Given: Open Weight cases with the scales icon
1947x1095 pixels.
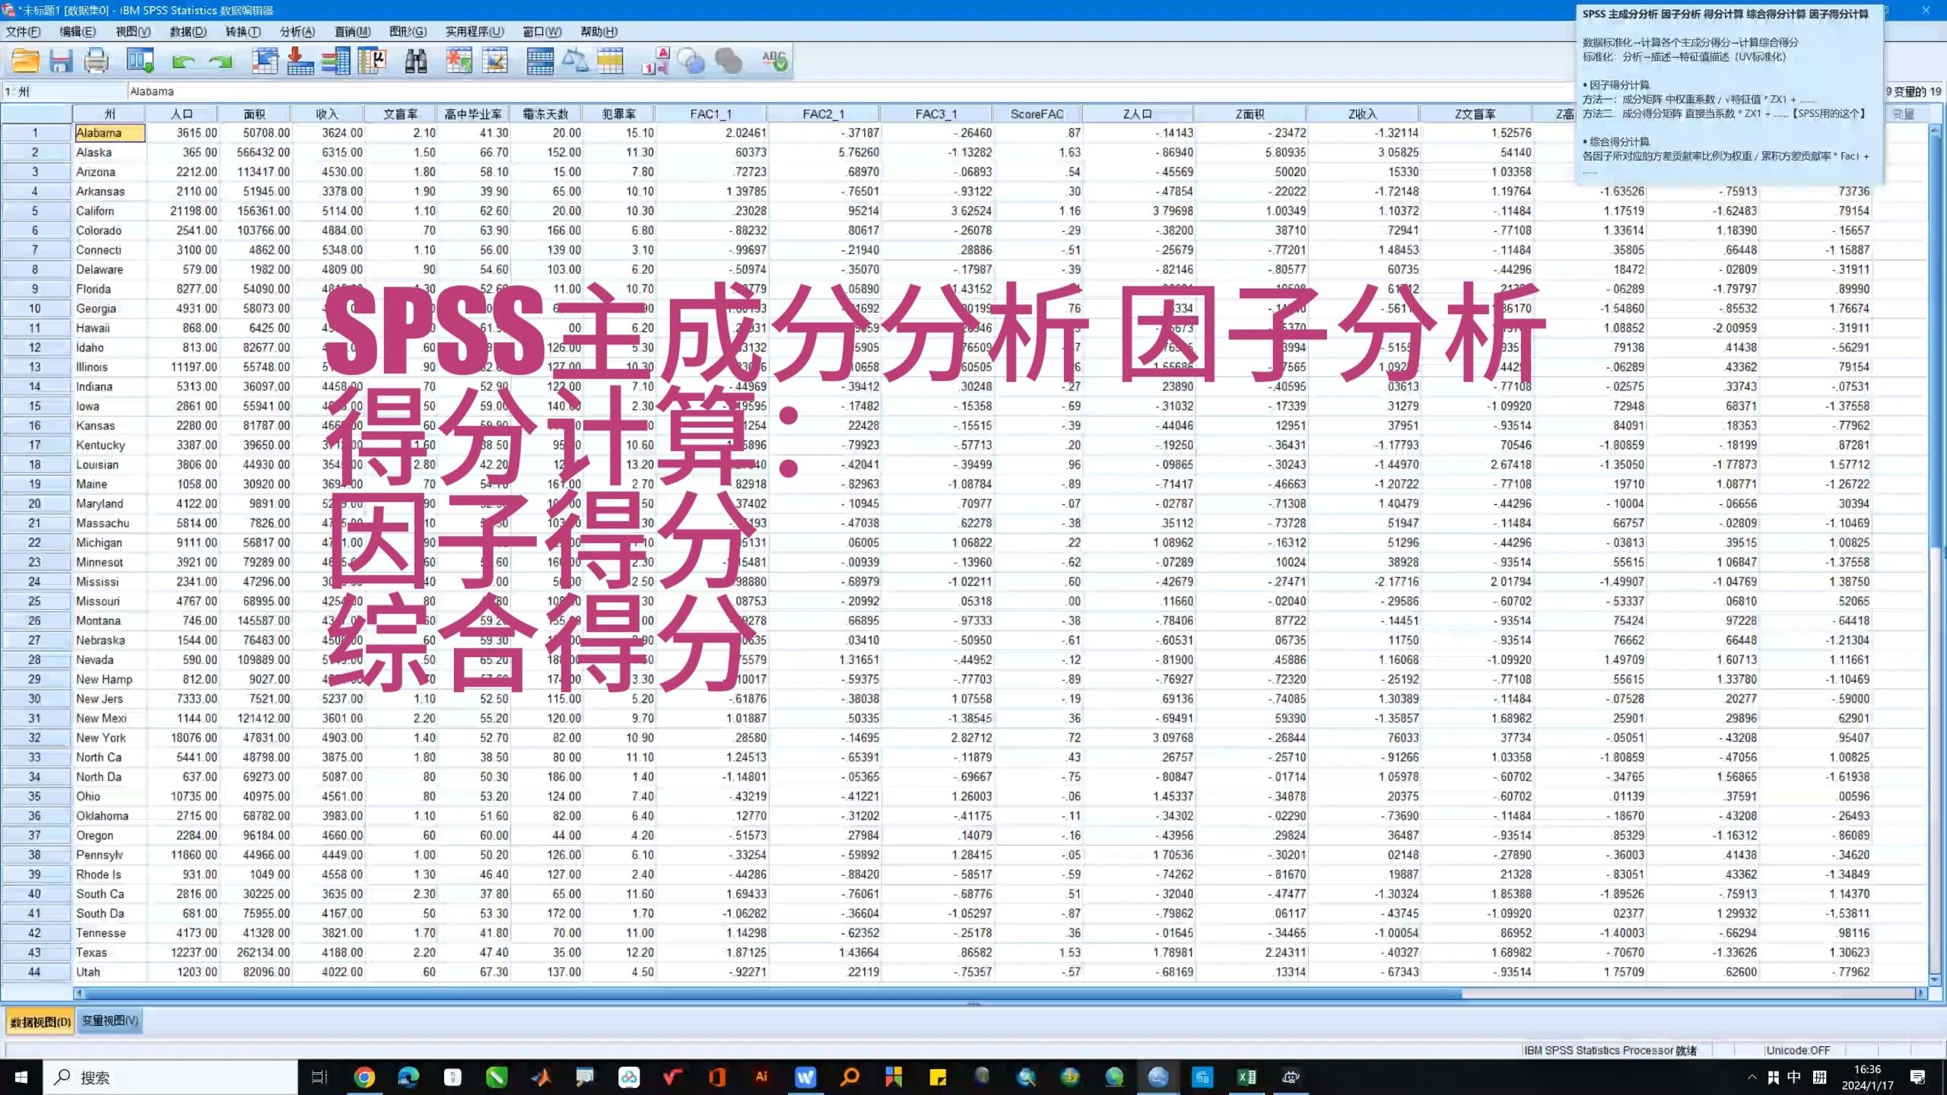Looking at the screenshot, I should (575, 61).
